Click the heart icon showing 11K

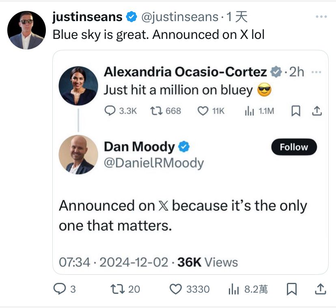[202, 111]
